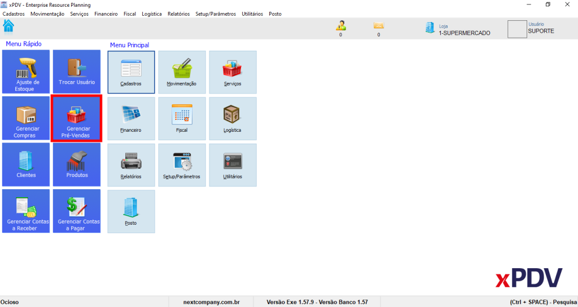The width and height of the screenshot is (578, 307).
Task: Open the Financeiro menu bar item
Action: pyautogui.click(x=106, y=14)
